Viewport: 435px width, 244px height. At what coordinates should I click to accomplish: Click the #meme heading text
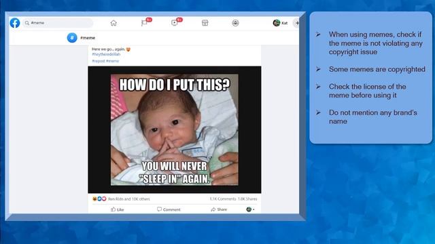tap(88, 38)
